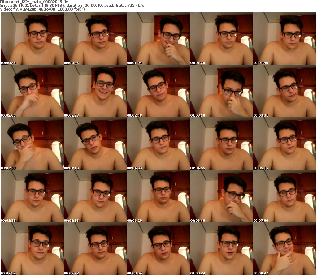
Task: Click the thumbnail at 00:05:58
Action: coord(95,196)
